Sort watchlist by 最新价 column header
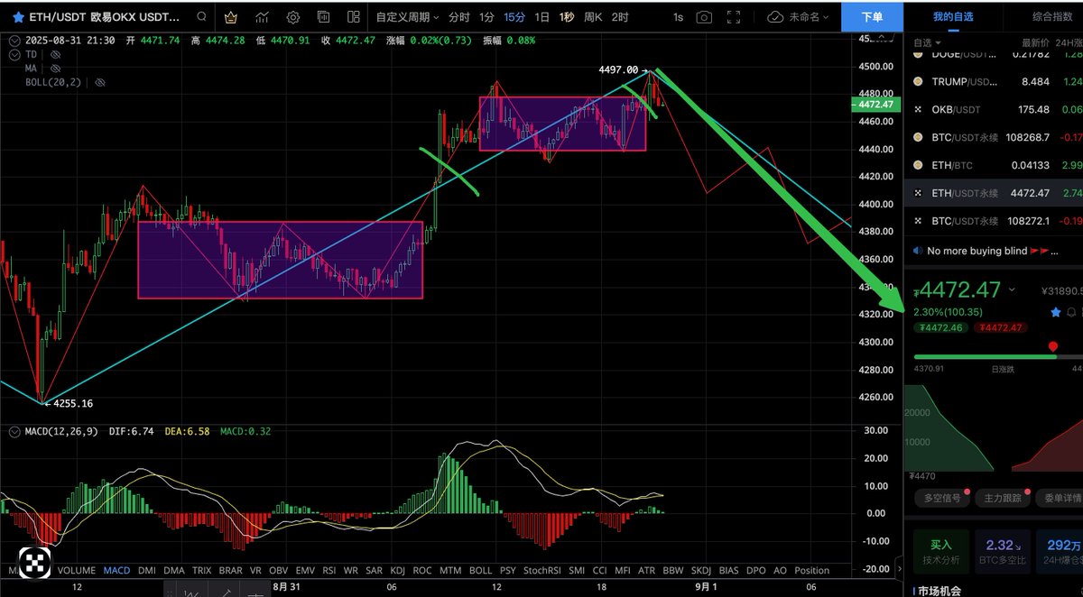1083x597 pixels. click(x=1035, y=42)
